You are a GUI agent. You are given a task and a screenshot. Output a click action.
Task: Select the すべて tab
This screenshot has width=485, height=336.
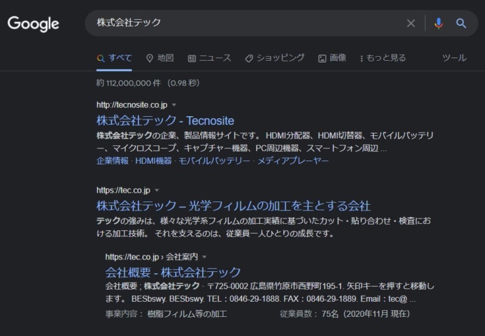(x=114, y=58)
